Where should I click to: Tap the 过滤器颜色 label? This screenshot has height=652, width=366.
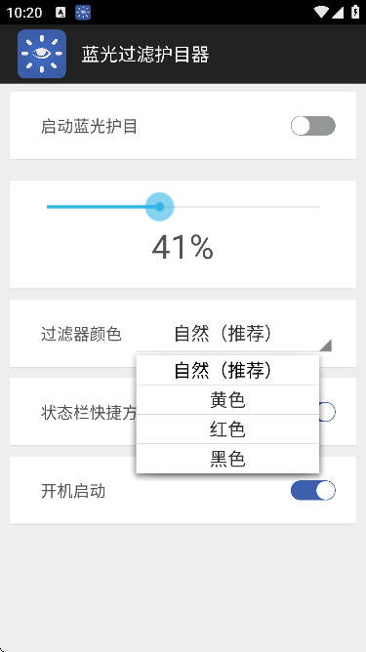click(x=81, y=334)
